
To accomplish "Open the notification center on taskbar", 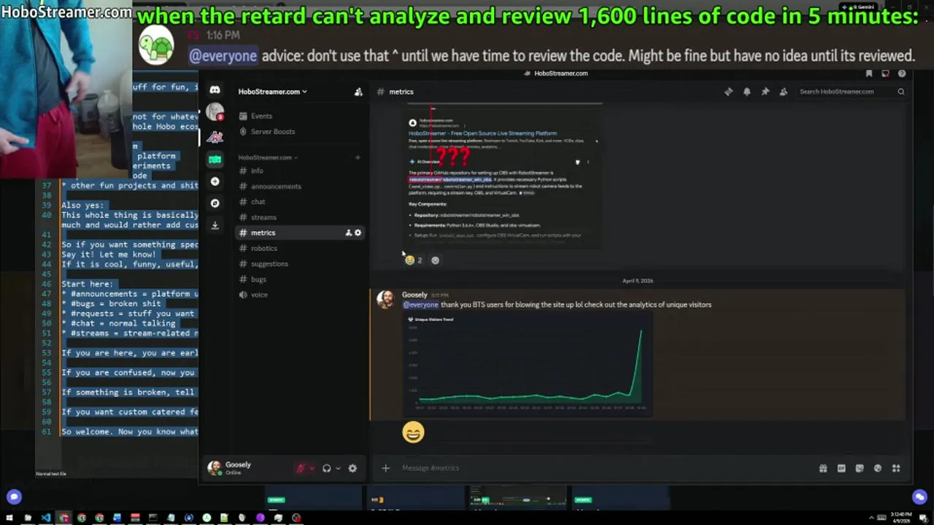I will tap(923, 518).
